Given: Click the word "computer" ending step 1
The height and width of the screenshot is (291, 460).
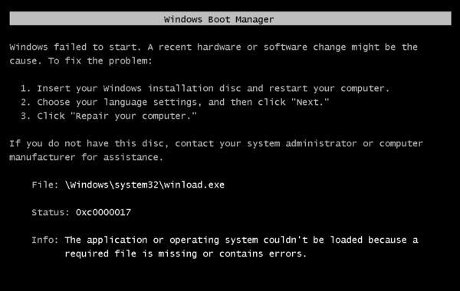Looking at the screenshot, I should click(365, 89).
